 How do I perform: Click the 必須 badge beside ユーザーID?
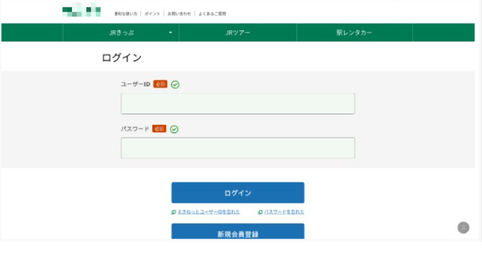coord(160,84)
